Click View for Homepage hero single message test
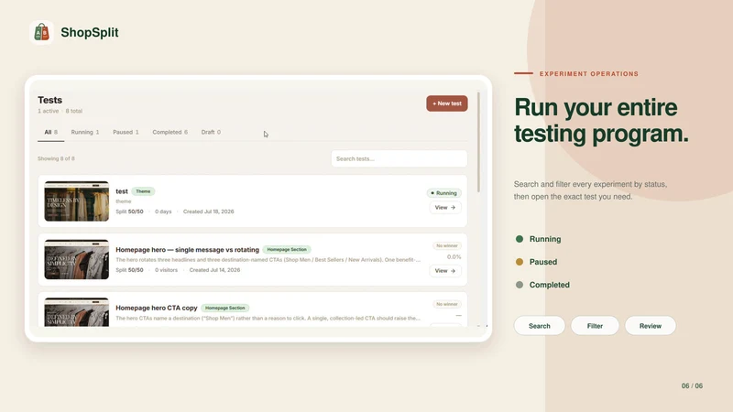This screenshot has height=412, width=733. pyautogui.click(x=444, y=271)
